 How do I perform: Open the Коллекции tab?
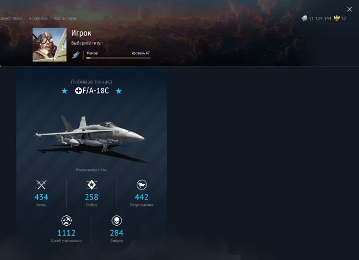pyautogui.click(x=65, y=19)
